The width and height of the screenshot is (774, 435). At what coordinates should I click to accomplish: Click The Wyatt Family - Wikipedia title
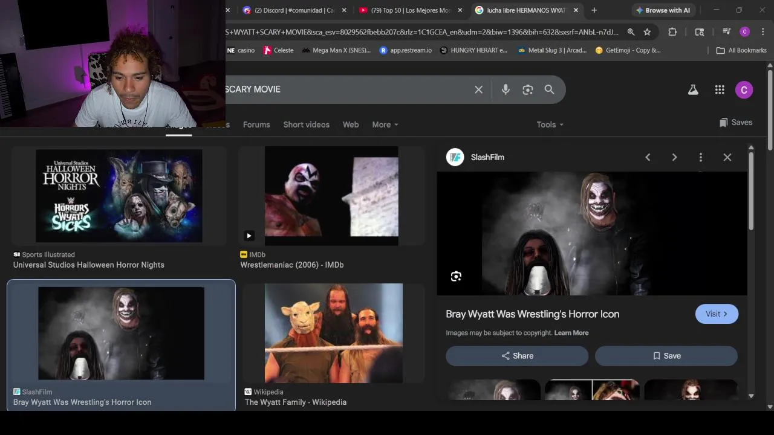coord(296,402)
